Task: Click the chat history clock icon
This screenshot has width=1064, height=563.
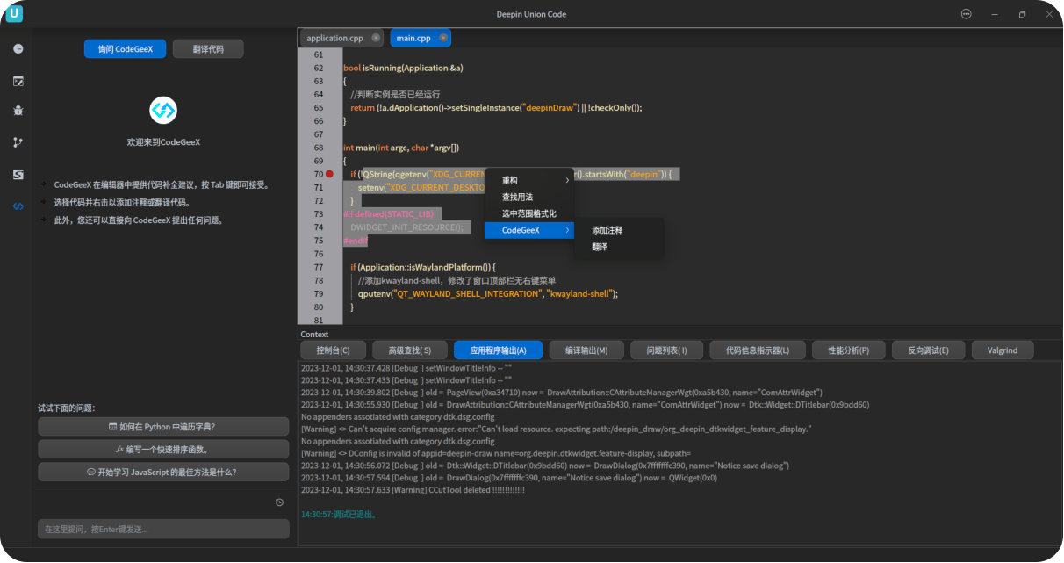Action: coord(279,502)
